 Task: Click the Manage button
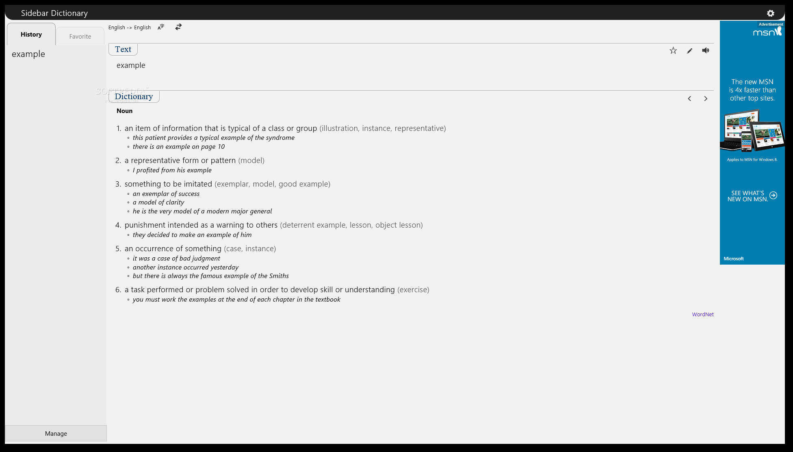[x=56, y=433]
